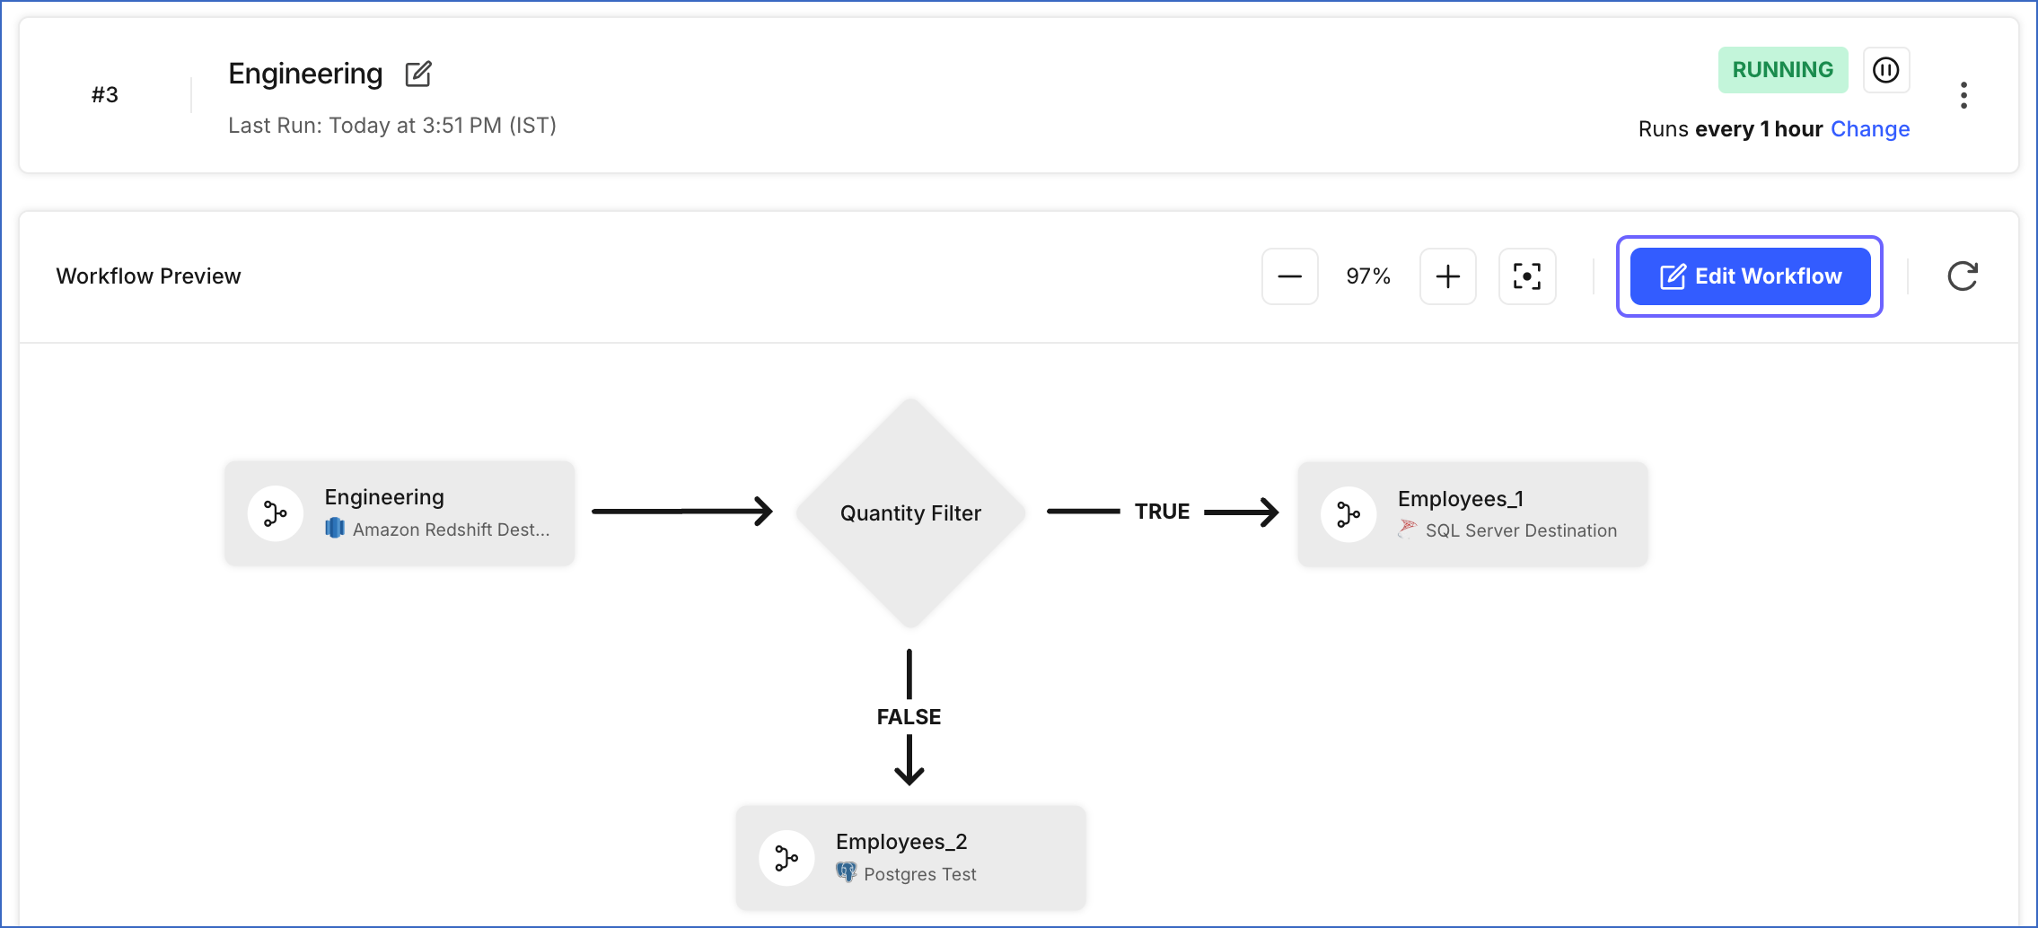2038x928 pixels.
Task: Click the pencil edit icon beside Engineering title
Action: 418,74
